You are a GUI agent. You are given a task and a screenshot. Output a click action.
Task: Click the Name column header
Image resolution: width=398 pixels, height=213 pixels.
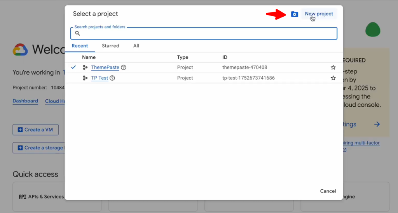[x=89, y=57]
